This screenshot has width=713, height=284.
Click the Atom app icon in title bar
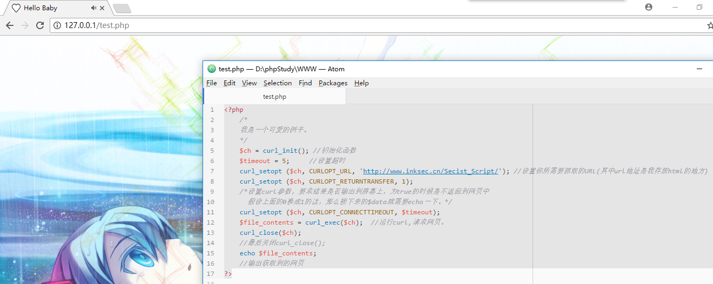click(x=212, y=69)
